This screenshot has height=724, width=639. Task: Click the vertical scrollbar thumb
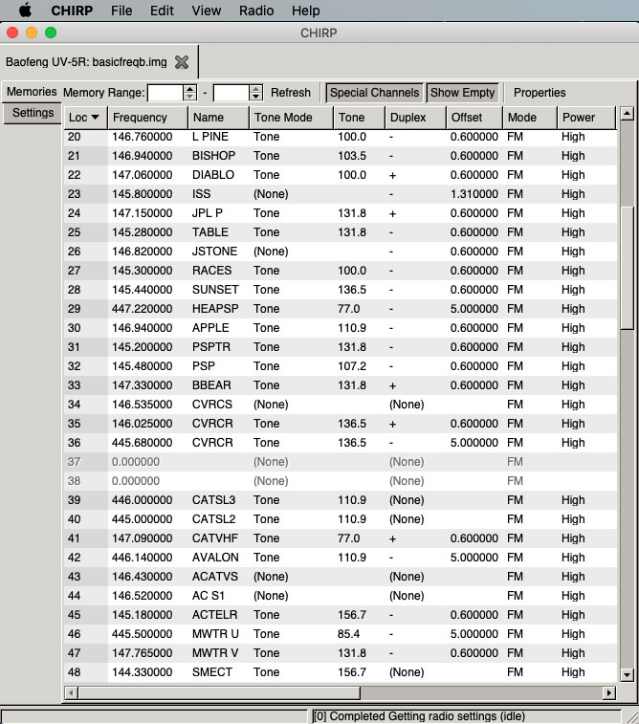coord(627,268)
